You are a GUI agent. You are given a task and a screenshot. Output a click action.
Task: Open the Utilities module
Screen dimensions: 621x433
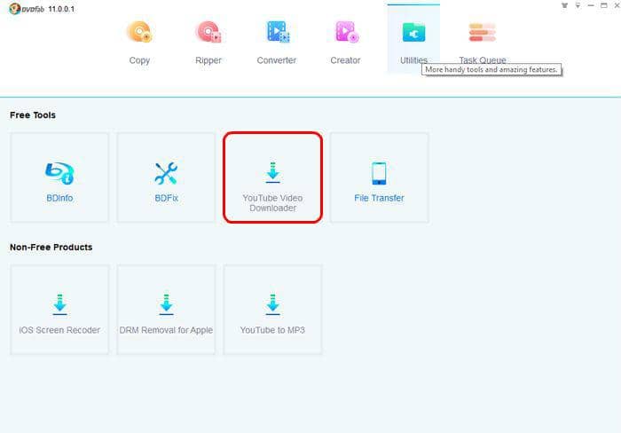[413, 39]
